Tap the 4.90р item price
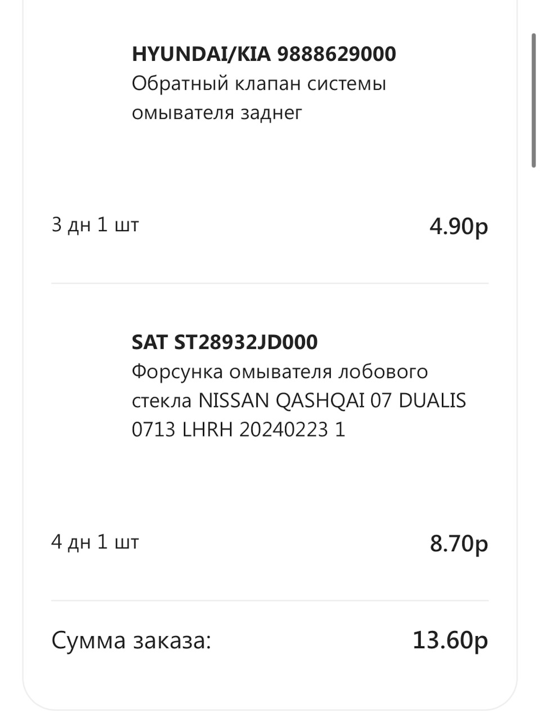The image size is (540, 720). click(x=458, y=226)
